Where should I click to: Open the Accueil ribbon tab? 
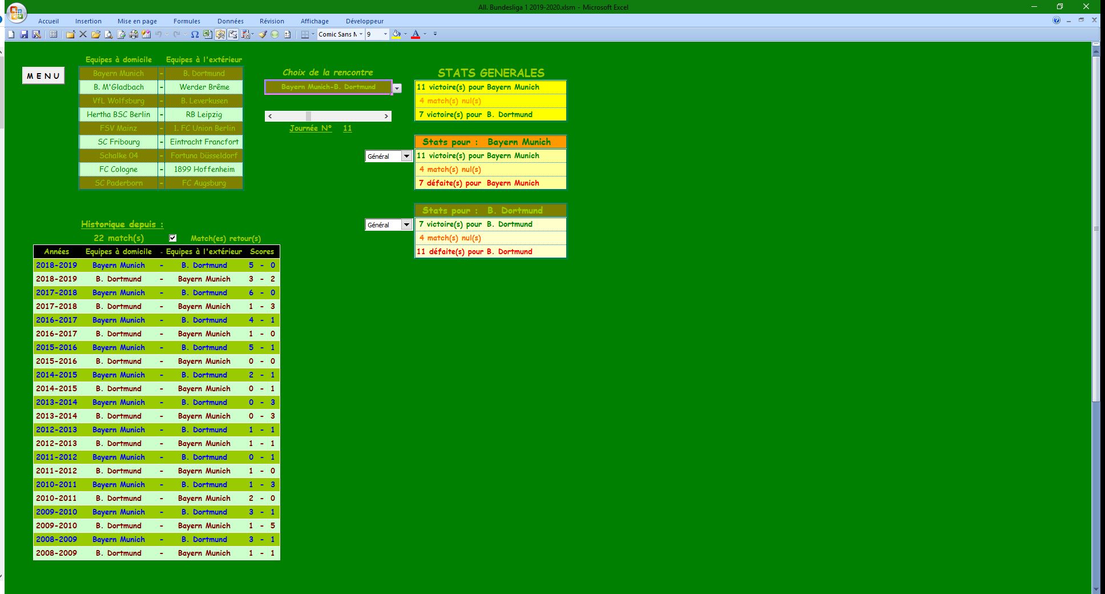coord(49,21)
